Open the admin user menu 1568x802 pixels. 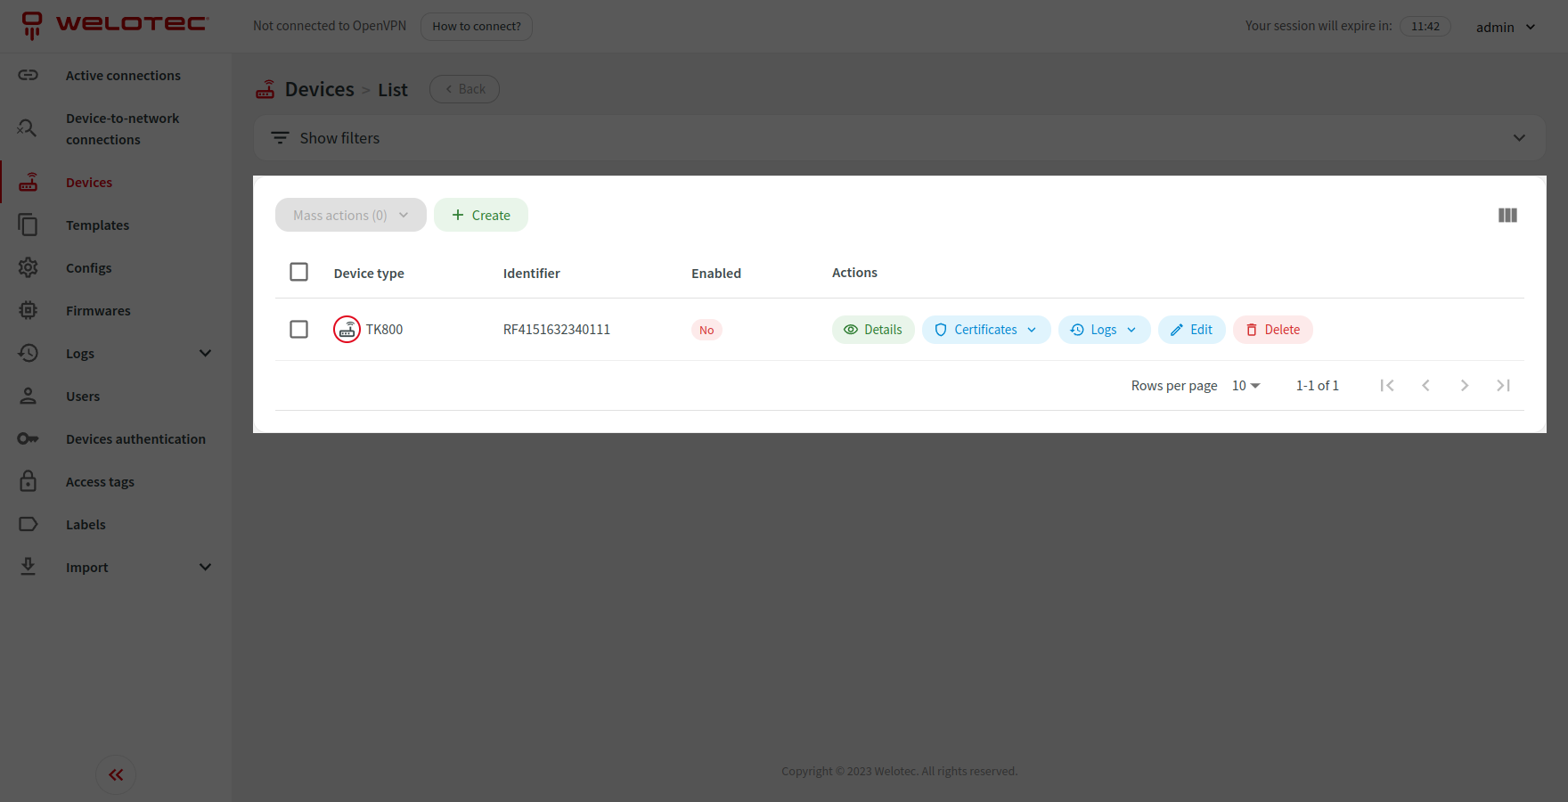tap(1505, 27)
